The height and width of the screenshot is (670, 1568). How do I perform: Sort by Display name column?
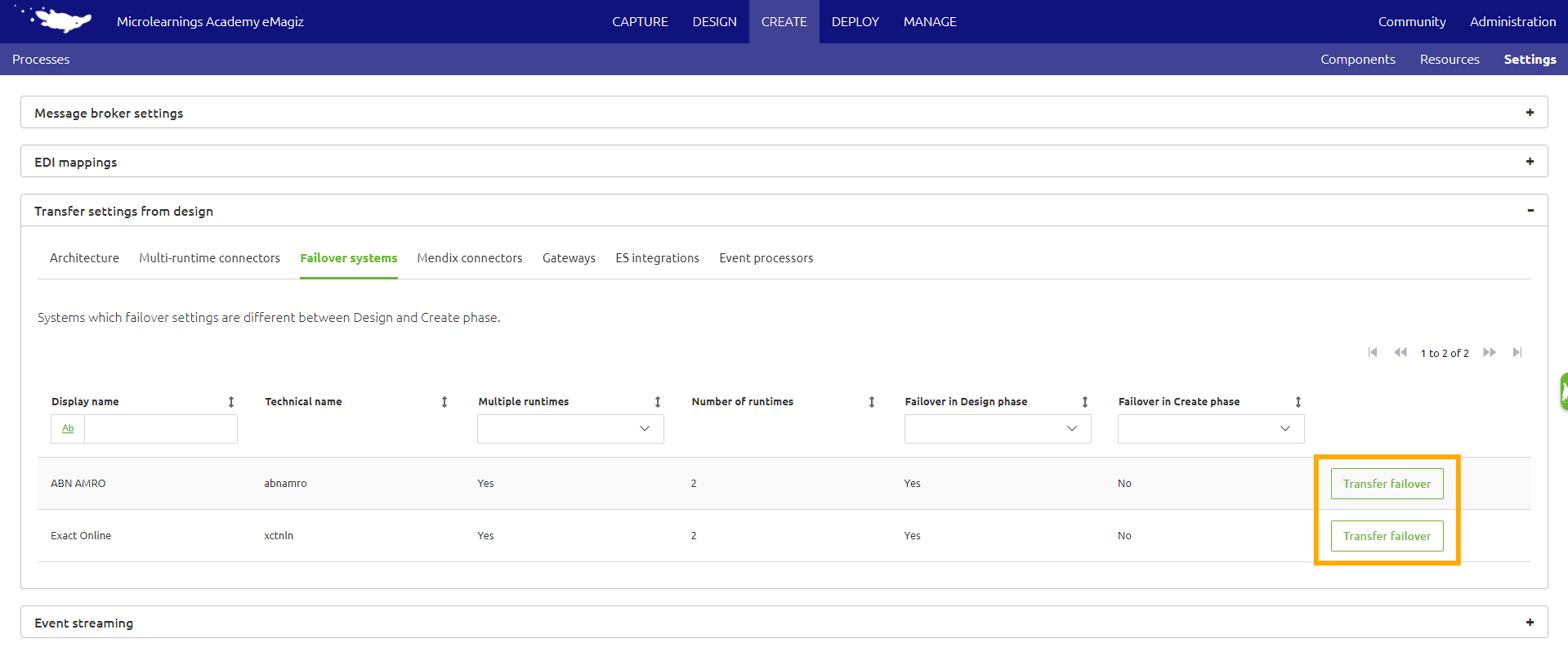coord(231,402)
